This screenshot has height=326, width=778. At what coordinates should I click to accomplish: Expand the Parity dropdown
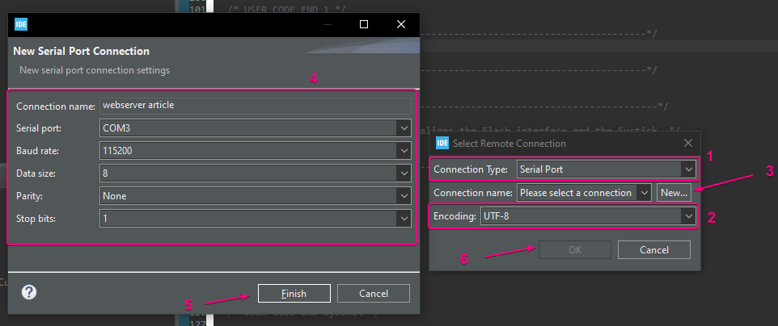click(x=404, y=195)
